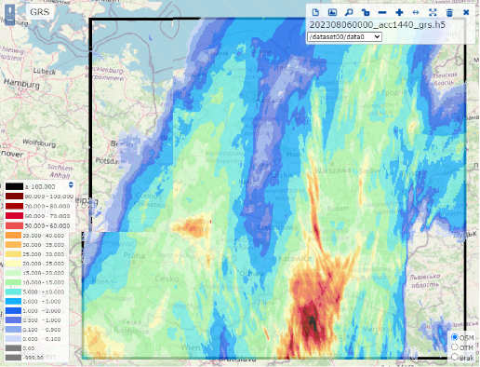
Task: Select the magnifier search icon
Action: [349, 12]
